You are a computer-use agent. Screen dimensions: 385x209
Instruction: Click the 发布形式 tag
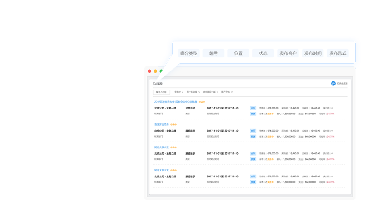click(338, 53)
